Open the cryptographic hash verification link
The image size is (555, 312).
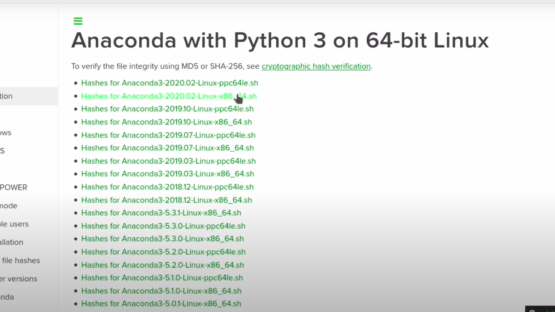(x=316, y=66)
